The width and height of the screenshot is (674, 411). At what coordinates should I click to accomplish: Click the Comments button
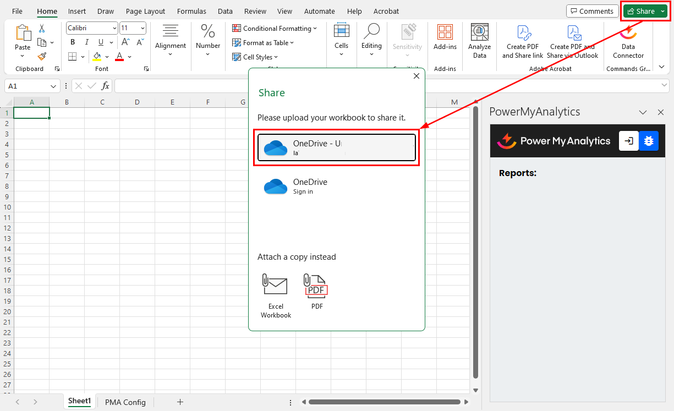[x=592, y=11]
